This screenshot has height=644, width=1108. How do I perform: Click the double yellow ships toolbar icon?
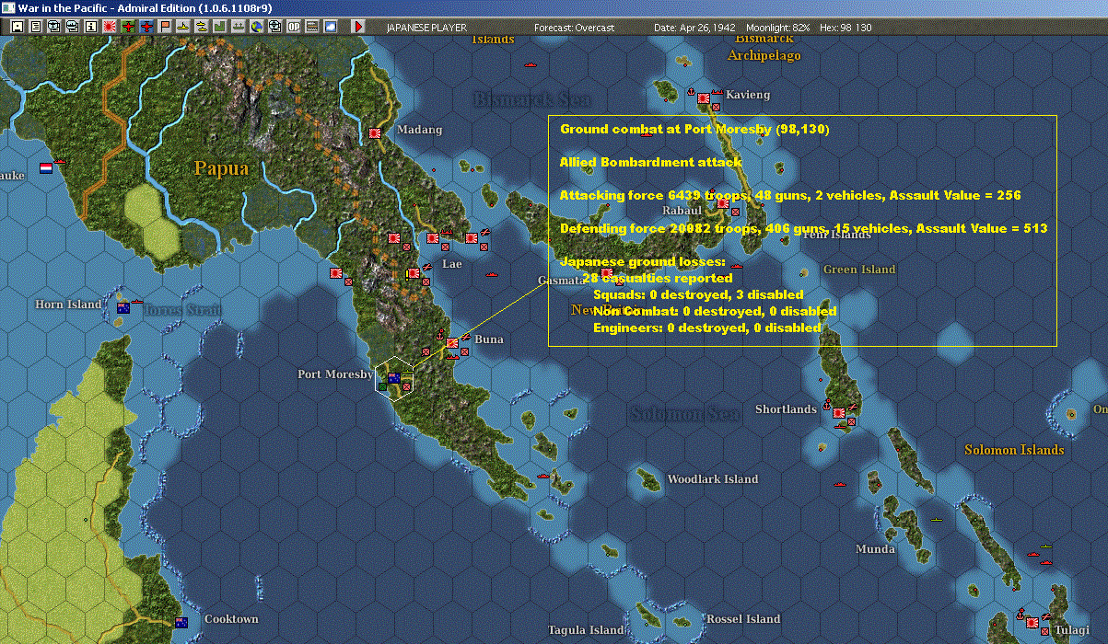[x=202, y=27]
